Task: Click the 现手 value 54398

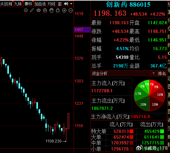Action: [122, 57]
